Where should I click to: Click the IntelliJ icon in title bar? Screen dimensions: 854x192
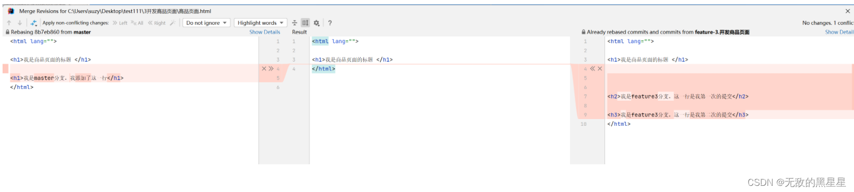pos(11,11)
